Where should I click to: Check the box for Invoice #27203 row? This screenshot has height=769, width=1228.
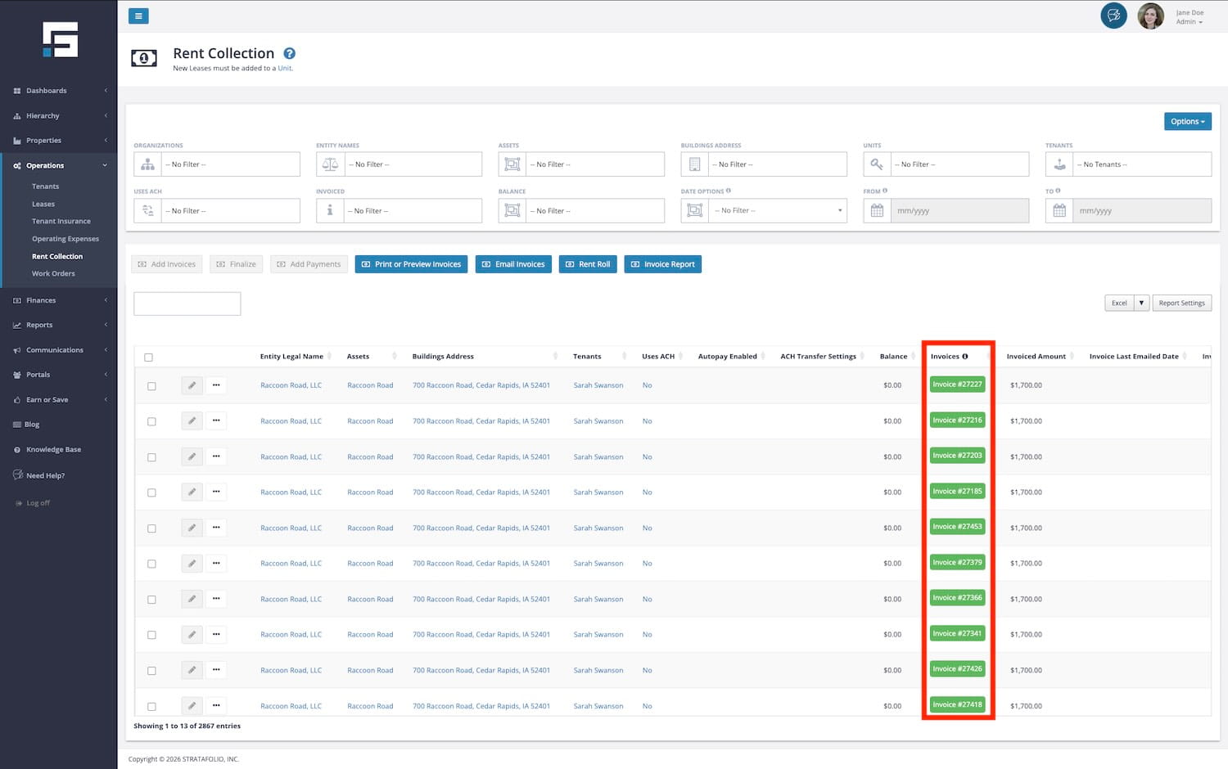click(151, 457)
